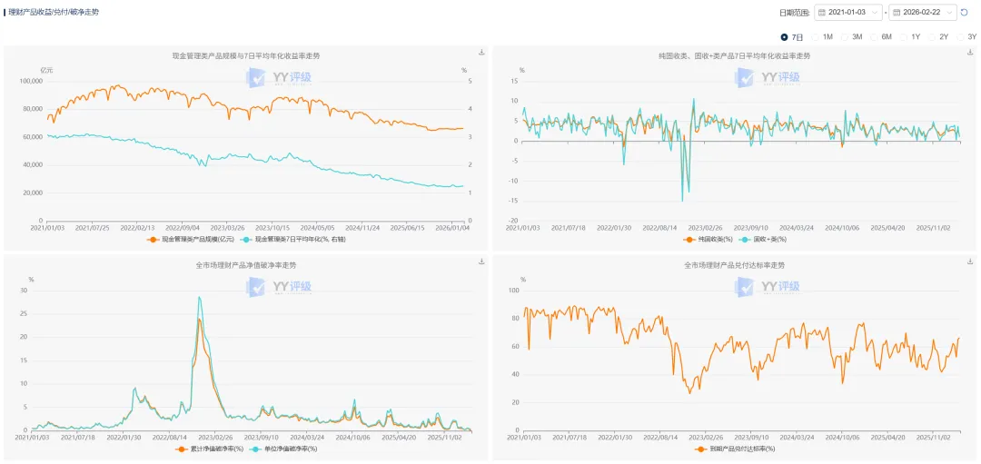Image resolution: width=981 pixels, height=464 pixels.
Task: Open the start date 2021-01-03 dropdown arrow
Action: [x=874, y=12]
